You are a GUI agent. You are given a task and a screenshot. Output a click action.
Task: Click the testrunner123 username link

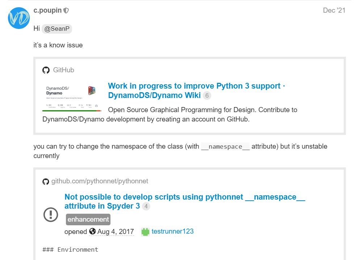click(173, 231)
